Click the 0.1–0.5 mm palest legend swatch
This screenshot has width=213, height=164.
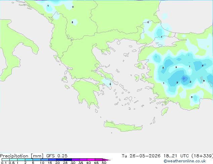pos(6,160)
